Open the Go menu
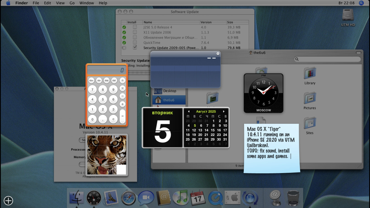The height and width of the screenshot is (208, 370). [x=72, y=3]
